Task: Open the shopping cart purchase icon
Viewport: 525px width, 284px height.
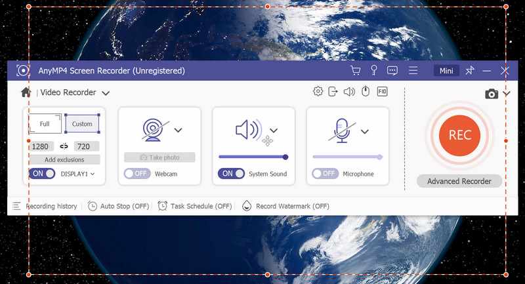Action: (x=355, y=71)
